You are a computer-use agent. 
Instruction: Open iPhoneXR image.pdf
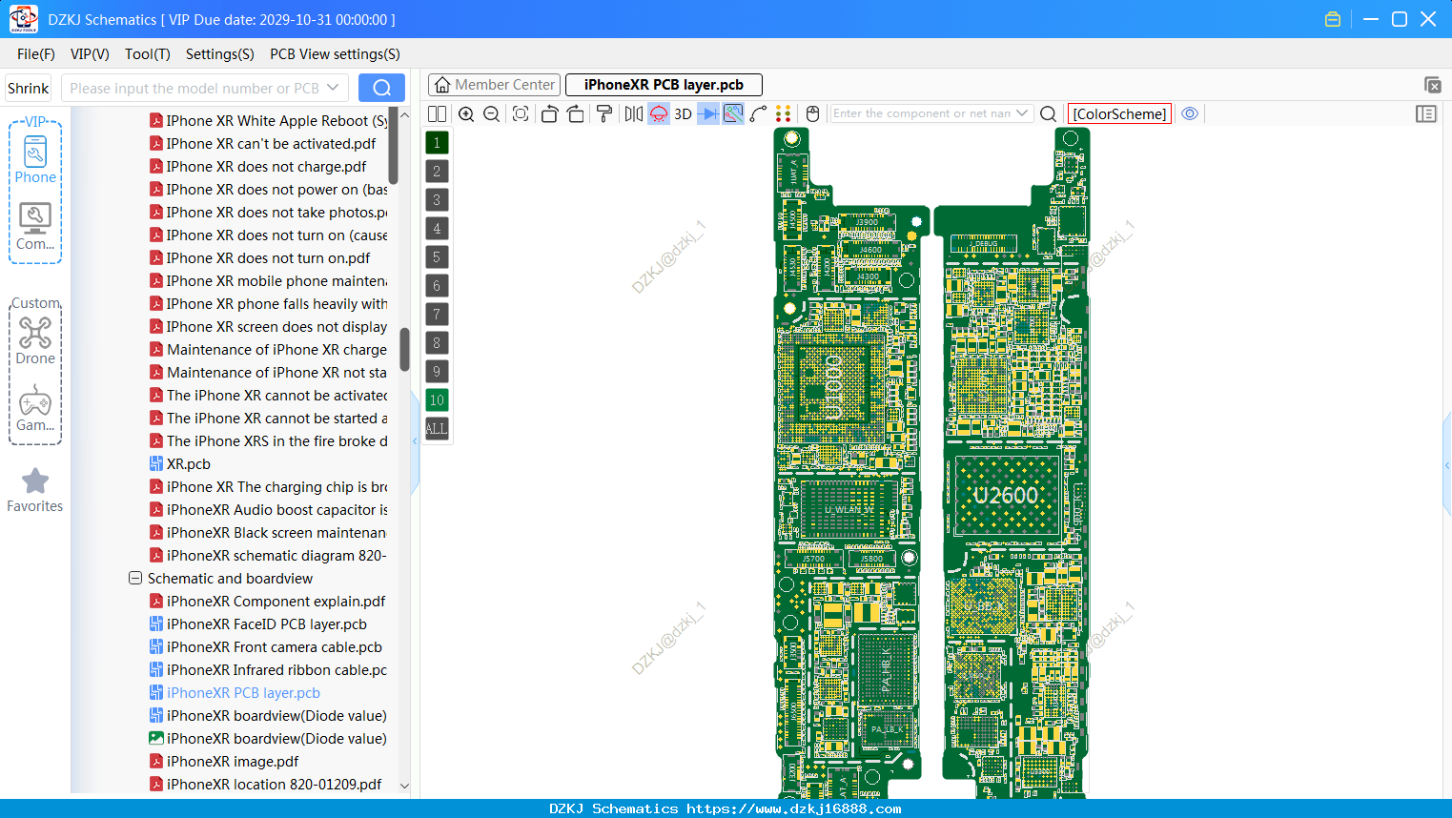click(x=224, y=762)
